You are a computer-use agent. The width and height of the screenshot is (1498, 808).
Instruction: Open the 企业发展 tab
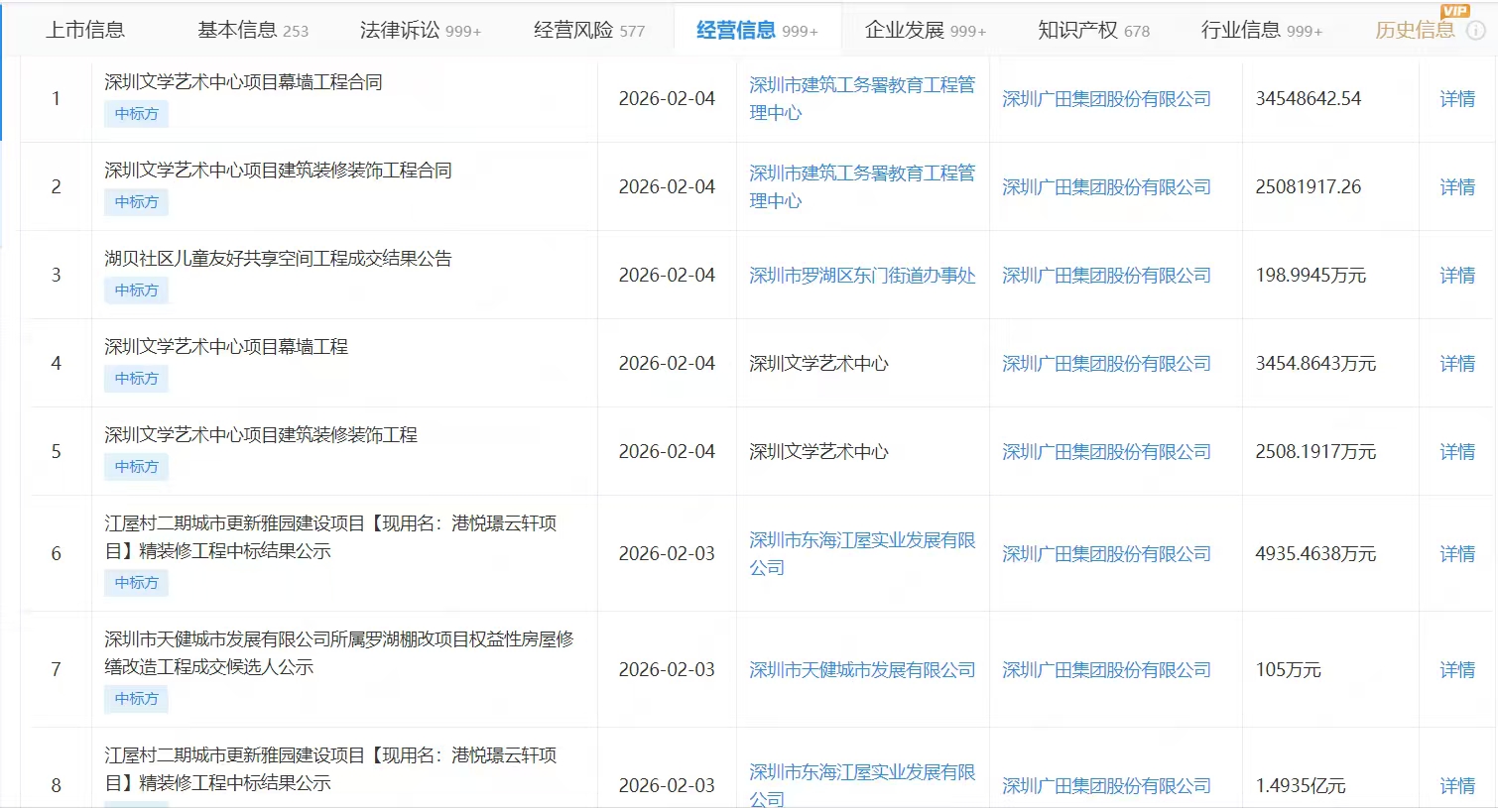point(925,30)
